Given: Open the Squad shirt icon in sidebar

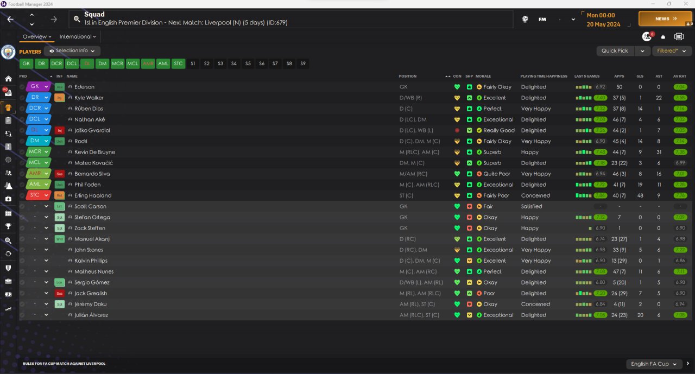Looking at the screenshot, I should pos(8,107).
